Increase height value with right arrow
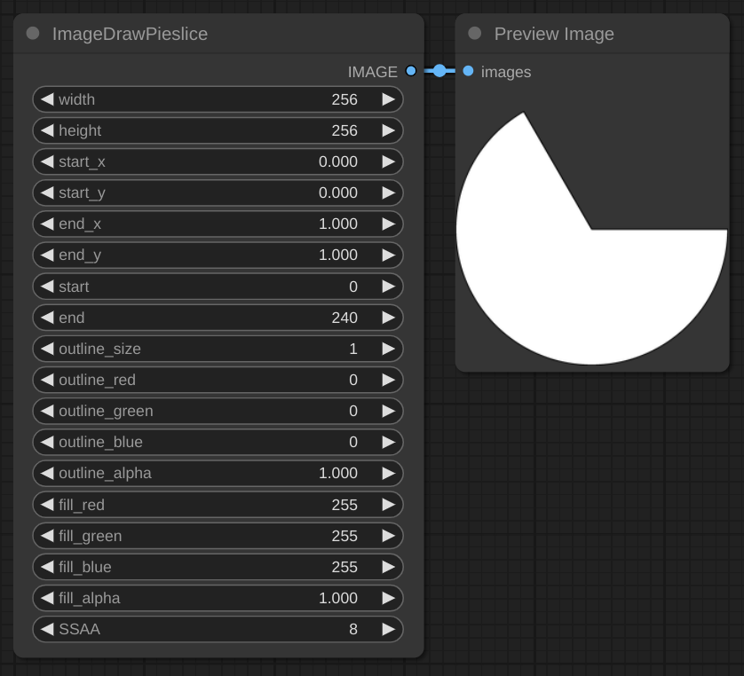This screenshot has height=676, width=744. [388, 130]
